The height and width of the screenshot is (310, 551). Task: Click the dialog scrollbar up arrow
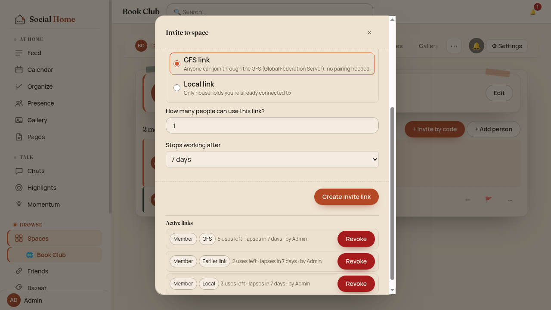click(392, 19)
